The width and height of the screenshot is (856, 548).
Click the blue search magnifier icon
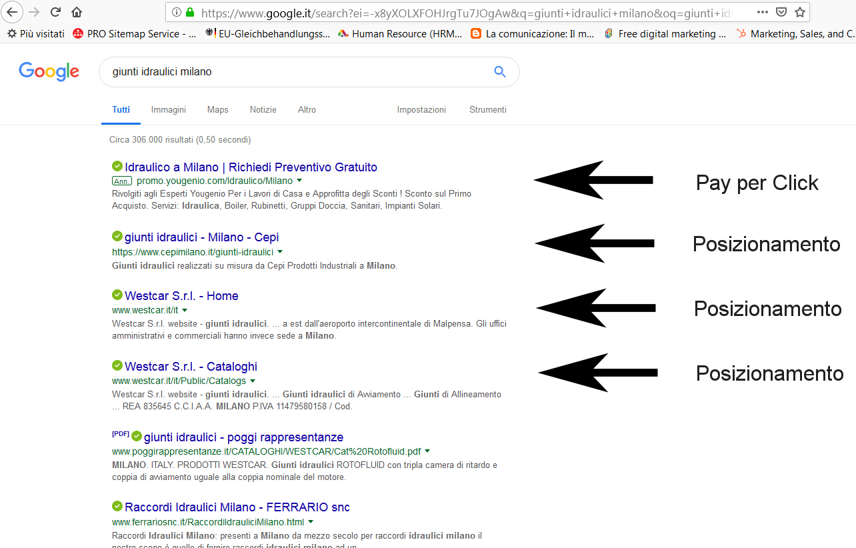click(499, 72)
